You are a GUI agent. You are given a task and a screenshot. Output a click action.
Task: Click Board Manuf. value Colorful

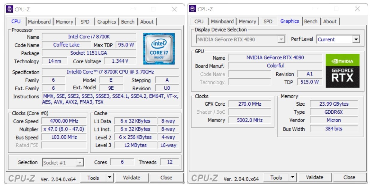(275, 66)
